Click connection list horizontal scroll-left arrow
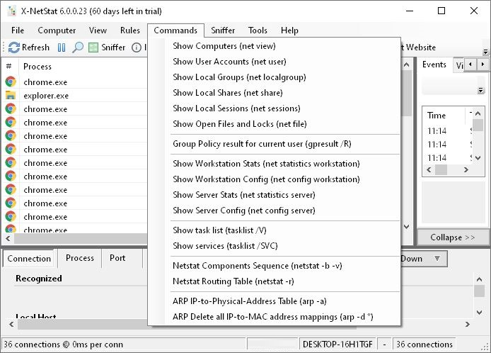This screenshot has width=491, height=353. [8, 238]
